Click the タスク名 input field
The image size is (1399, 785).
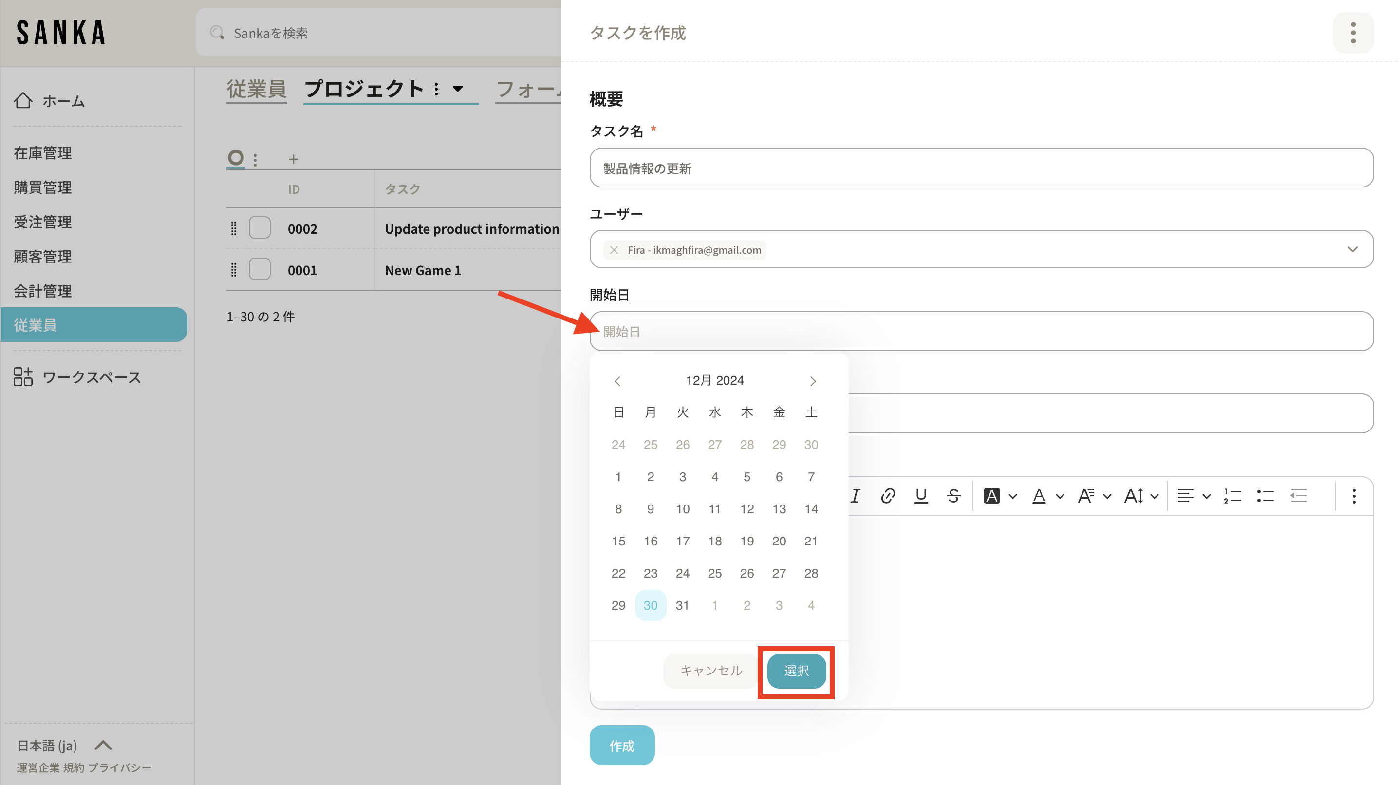pyautogui.click(x=981, y=168)
